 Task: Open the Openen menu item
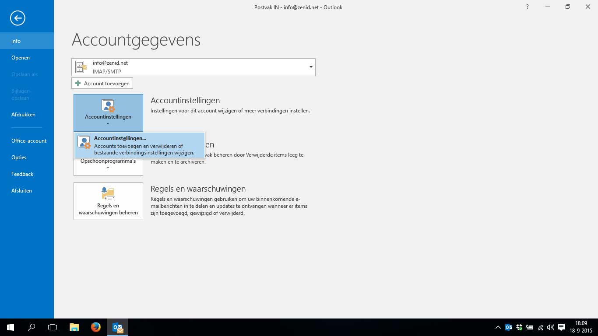coord(27,57)
